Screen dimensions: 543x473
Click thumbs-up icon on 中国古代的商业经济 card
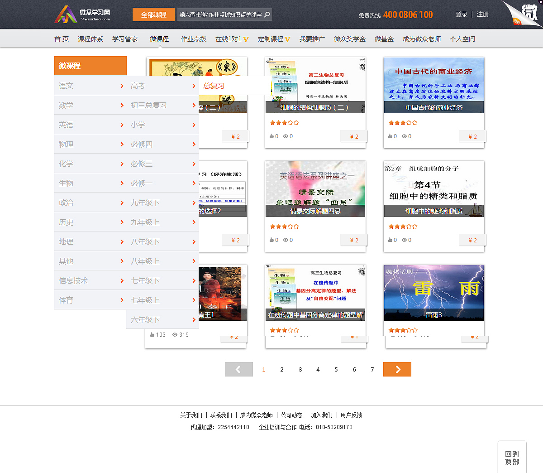[390, 136]
